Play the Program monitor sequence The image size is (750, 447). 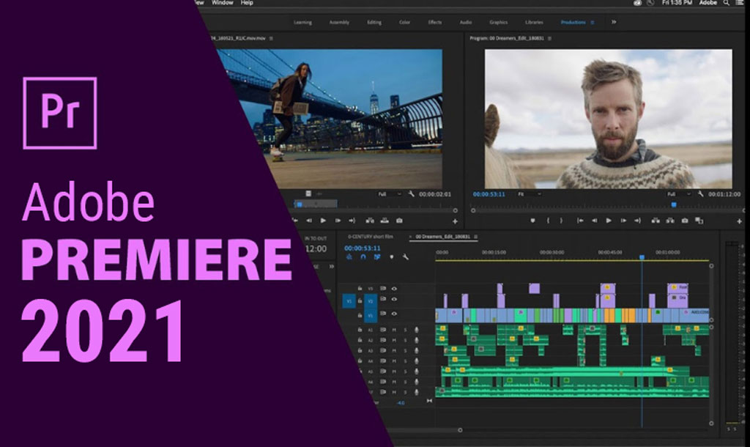609,221
